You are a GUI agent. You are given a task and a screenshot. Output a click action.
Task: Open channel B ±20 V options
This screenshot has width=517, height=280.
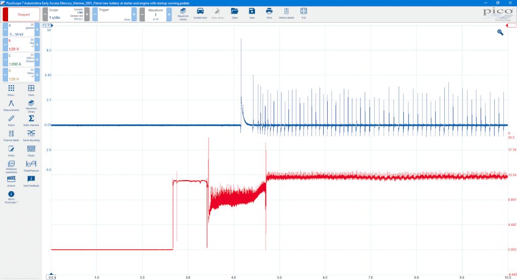tap(21, 45)
